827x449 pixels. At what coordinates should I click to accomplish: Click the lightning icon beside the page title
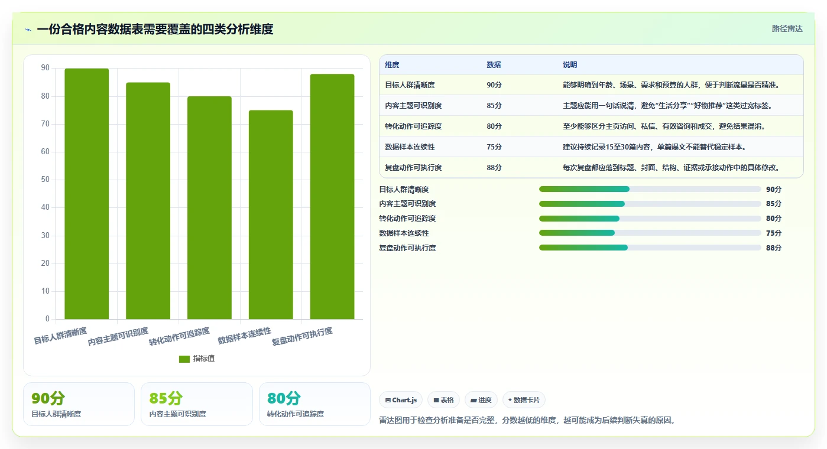(28, 30)
